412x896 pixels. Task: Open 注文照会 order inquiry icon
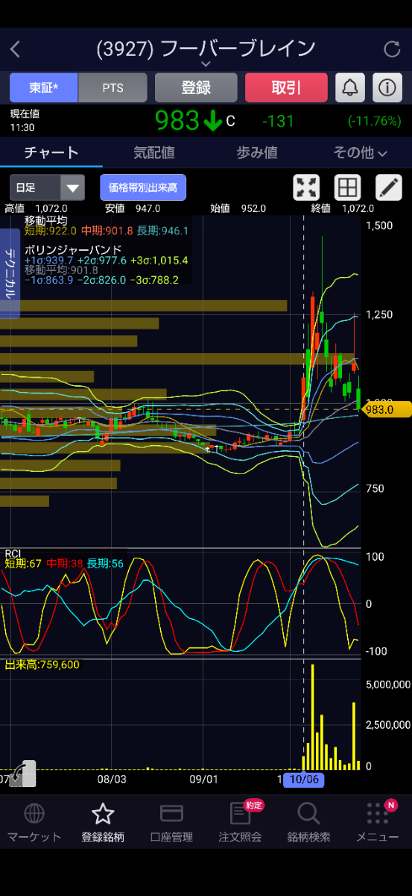pos(240,813)
